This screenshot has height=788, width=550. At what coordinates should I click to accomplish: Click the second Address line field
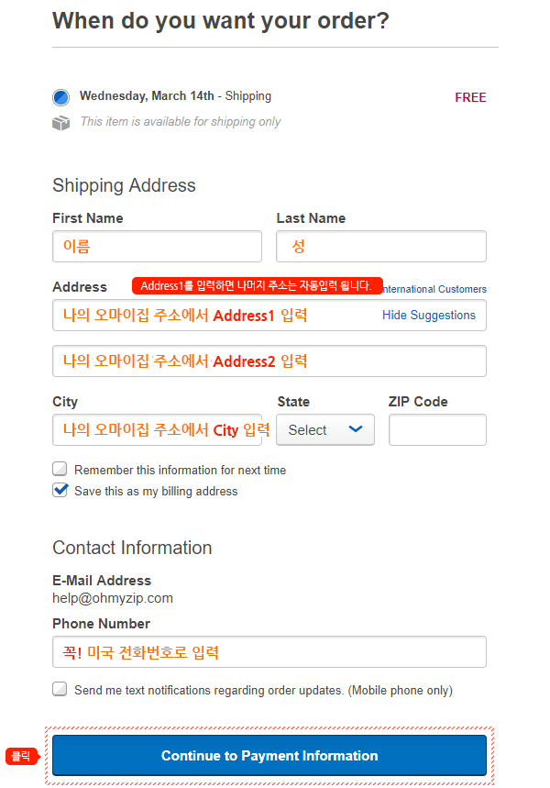click(x=269, y=361)
